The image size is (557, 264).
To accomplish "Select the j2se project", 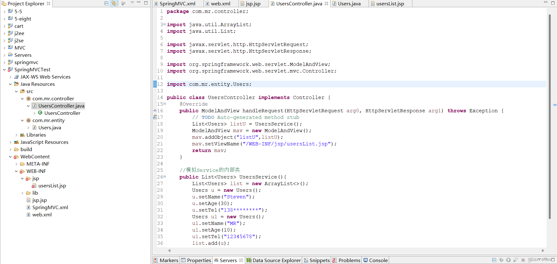I will pyautogui.click(x=19, y=41).
